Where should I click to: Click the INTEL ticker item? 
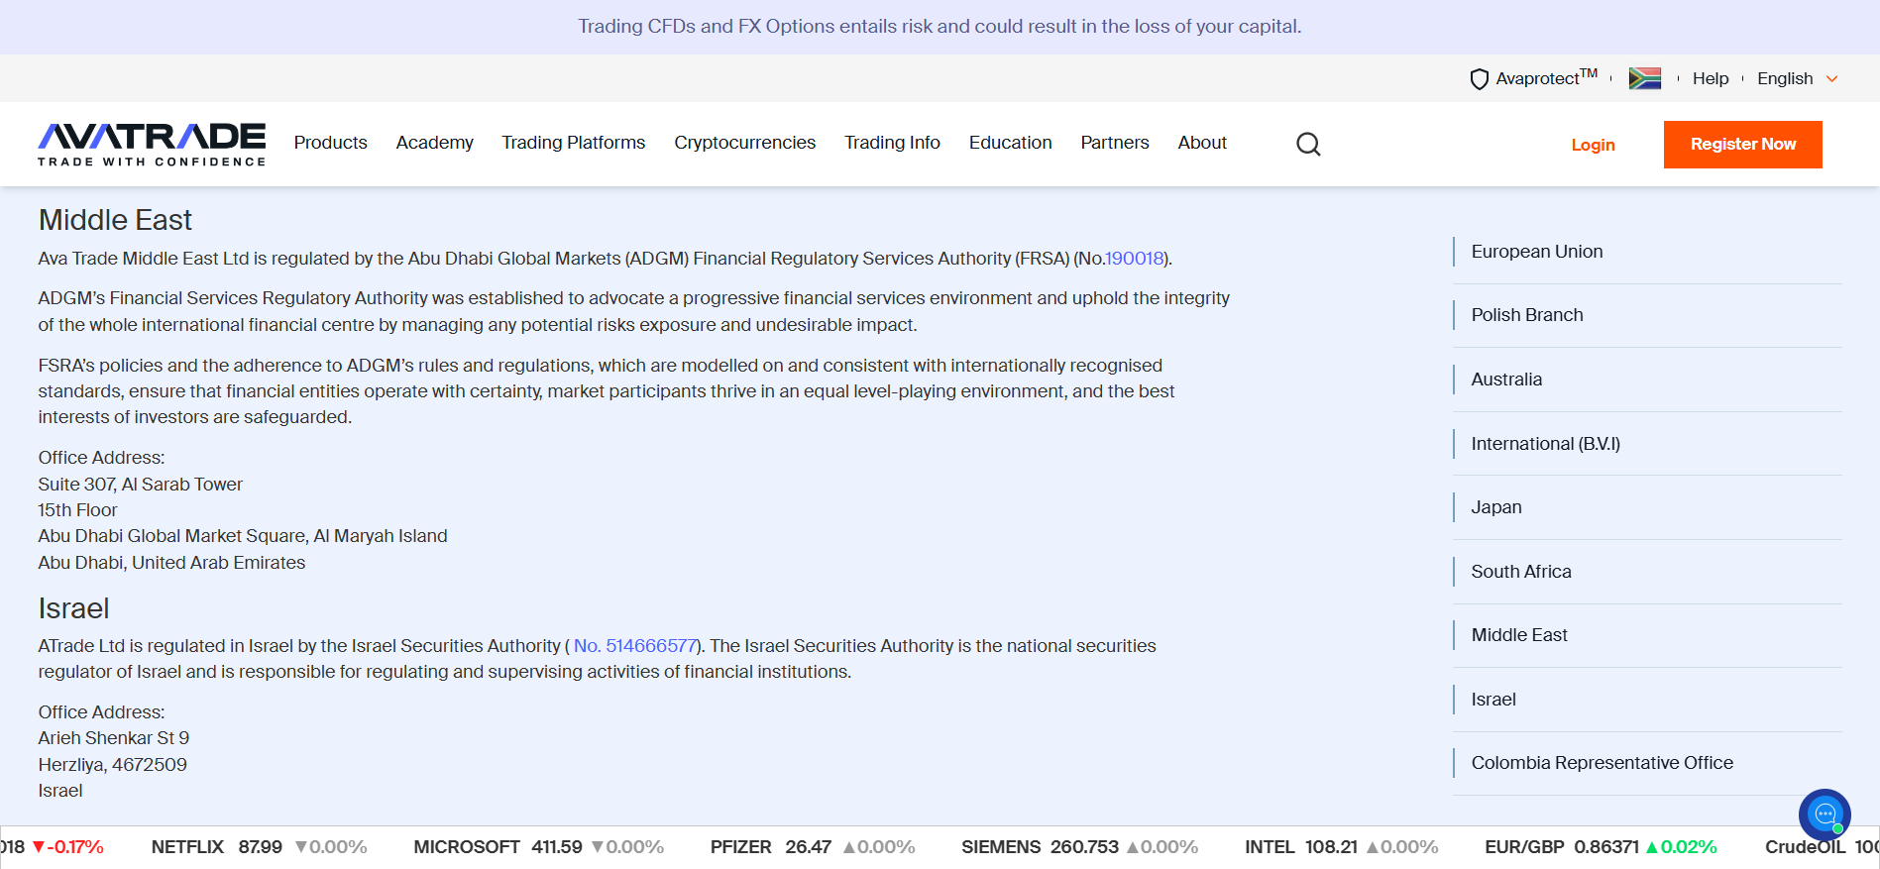(1341, 847)
